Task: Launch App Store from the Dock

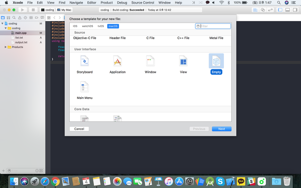Action: click(x=179, y=181)
